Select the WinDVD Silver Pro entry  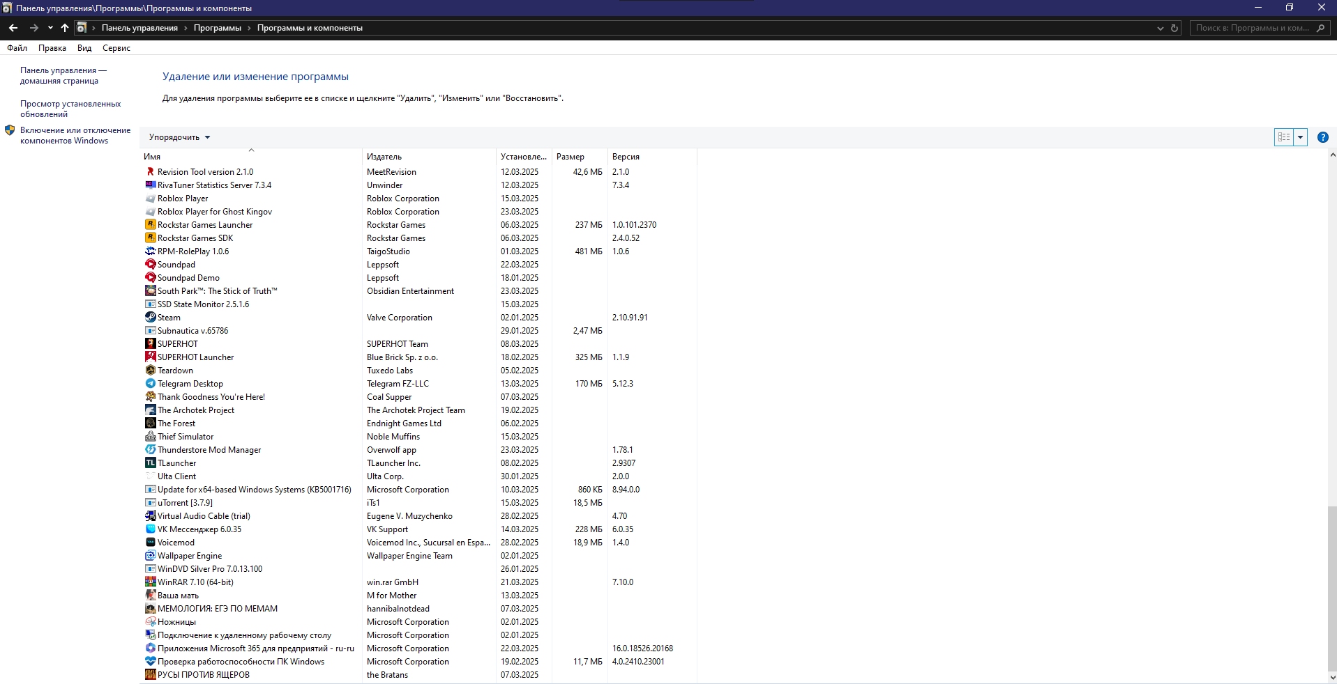pos(418,568)
